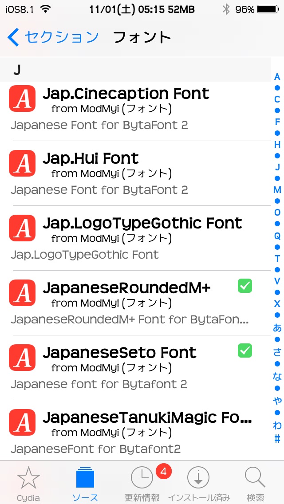Jump to index character わ

point(277,425)
